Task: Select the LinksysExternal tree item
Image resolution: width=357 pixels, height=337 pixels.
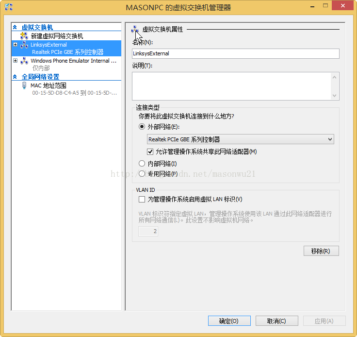Action: click(66, 48)
